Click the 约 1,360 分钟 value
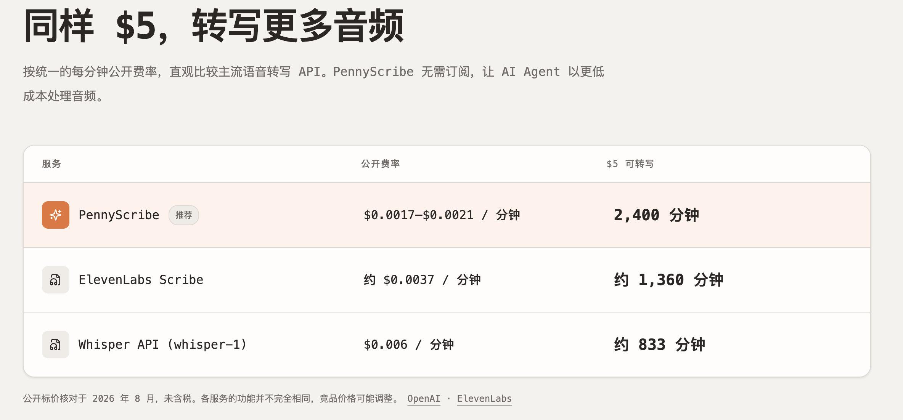 pos(668,280)
